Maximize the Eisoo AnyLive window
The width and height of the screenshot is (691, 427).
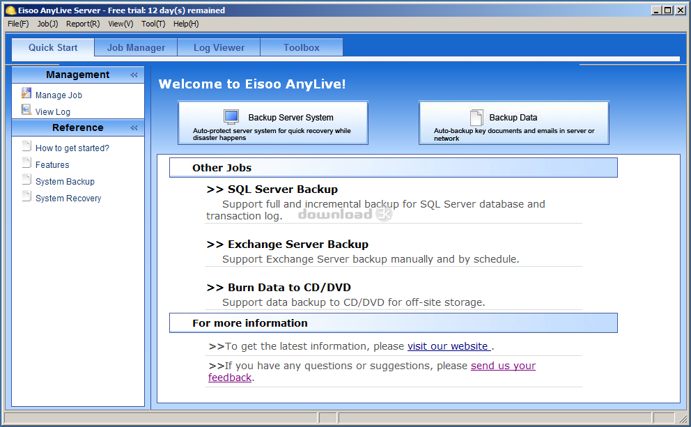[x=668, y=10]
